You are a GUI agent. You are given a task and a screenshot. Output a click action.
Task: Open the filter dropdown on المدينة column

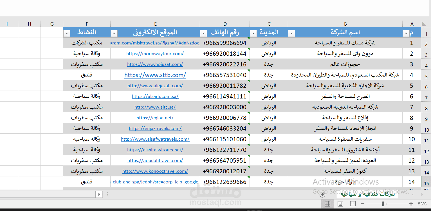[x=253, y=33]
